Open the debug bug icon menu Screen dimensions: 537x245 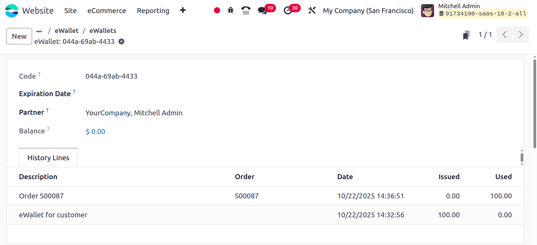(231, 10)
